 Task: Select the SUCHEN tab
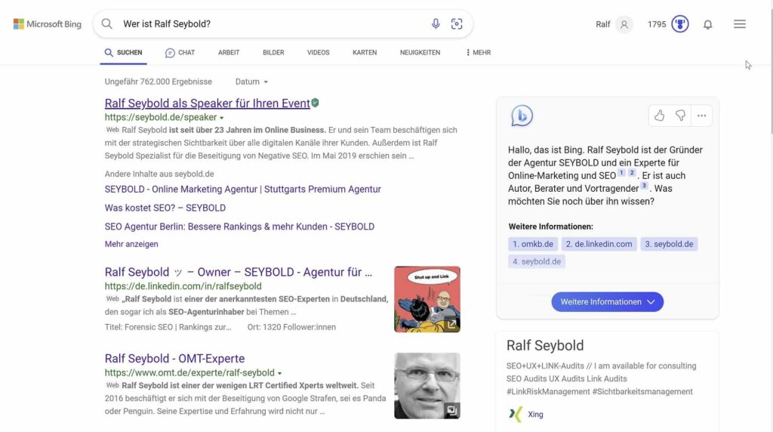click(123, 52)
